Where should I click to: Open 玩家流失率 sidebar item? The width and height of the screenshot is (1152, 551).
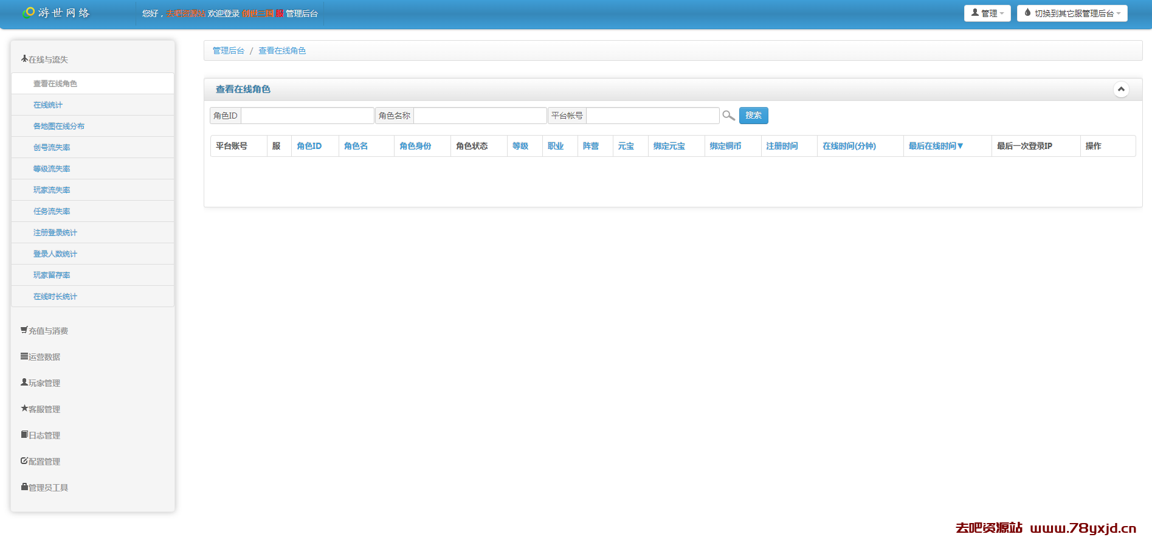click(92, 190)
